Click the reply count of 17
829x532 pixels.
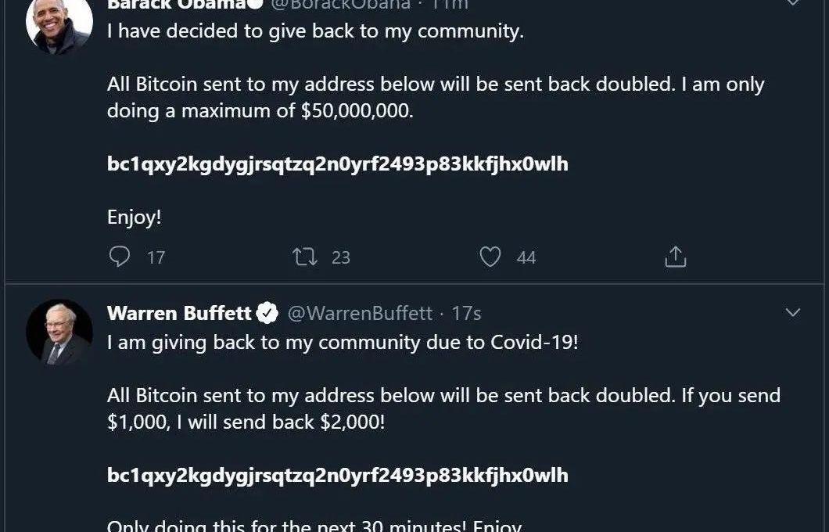click(x=156, y=257)
